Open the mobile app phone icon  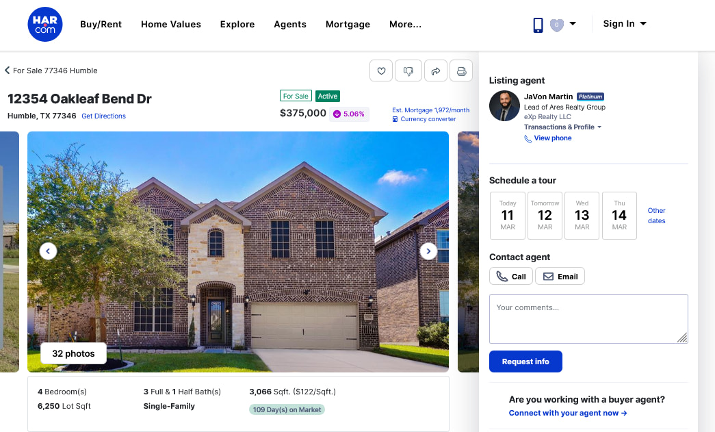pos(538,25)
